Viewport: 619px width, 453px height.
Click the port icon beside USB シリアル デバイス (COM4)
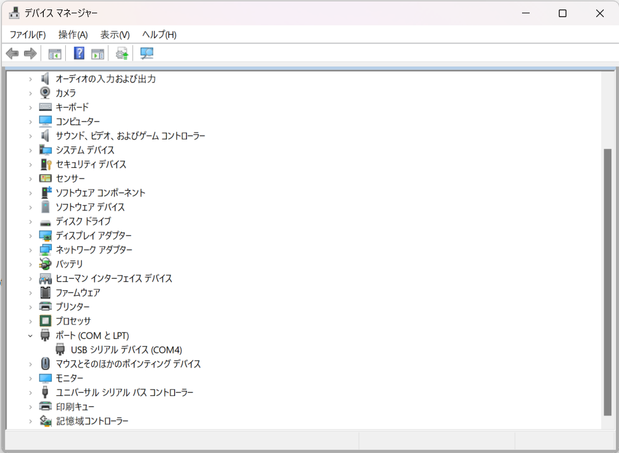coord(60,350)
